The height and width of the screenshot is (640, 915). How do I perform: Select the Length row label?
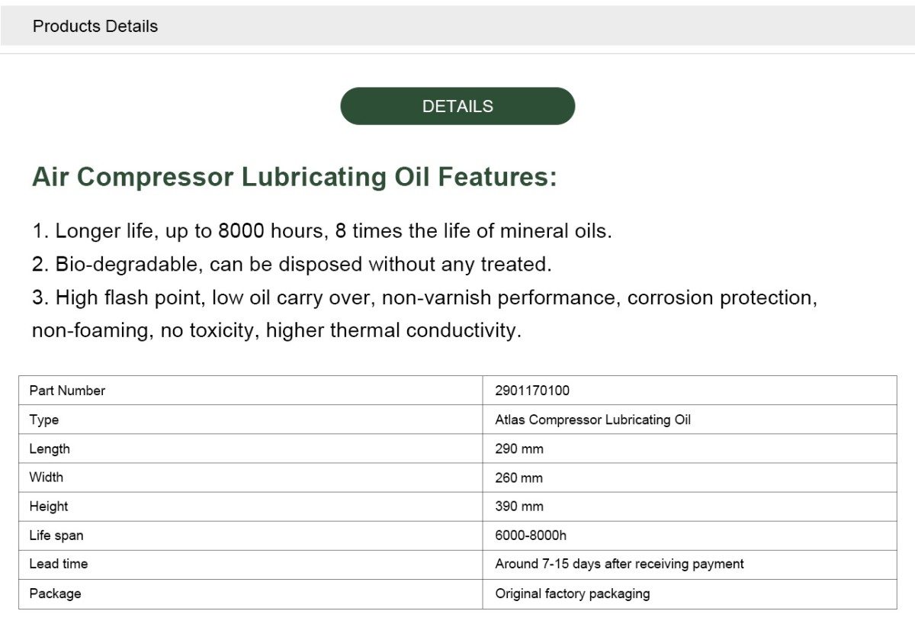(x=49, y=449)
